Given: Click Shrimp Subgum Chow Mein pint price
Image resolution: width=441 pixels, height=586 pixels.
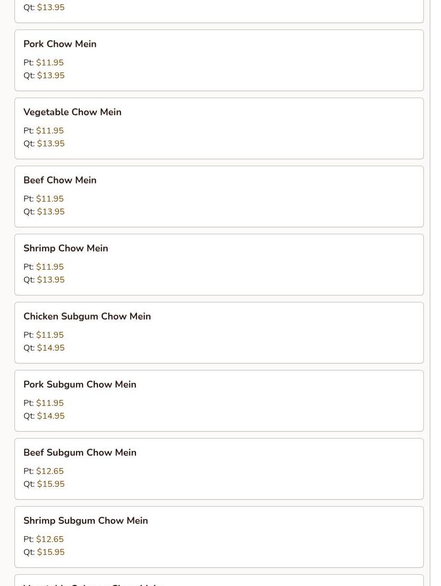Looking at the screenshot, I should pos(50,539).
